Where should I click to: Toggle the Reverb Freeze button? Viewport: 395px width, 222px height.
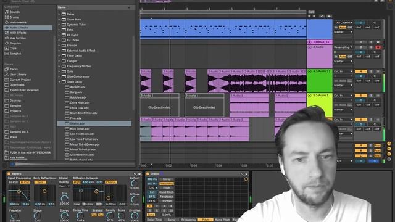point(98,210)
